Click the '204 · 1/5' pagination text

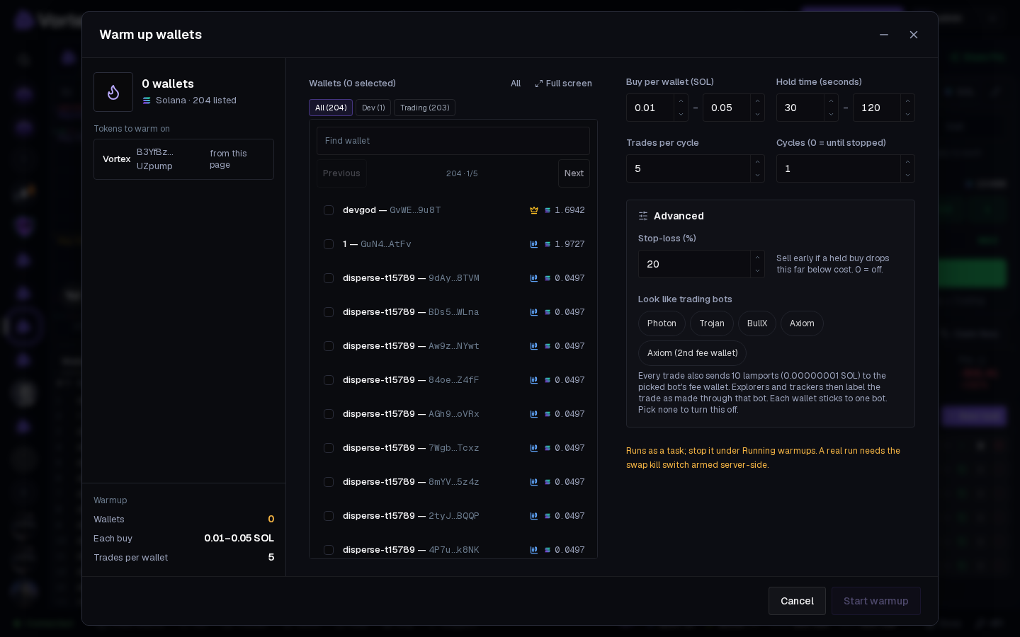462,173
